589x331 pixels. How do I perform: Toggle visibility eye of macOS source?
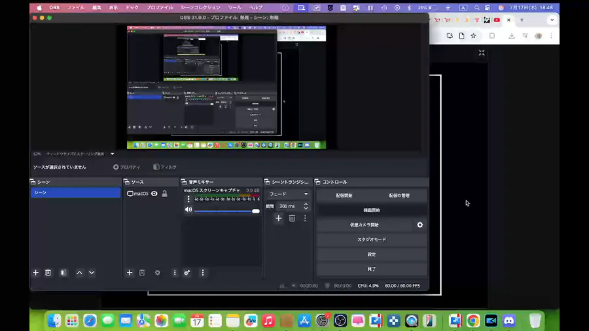154,194
